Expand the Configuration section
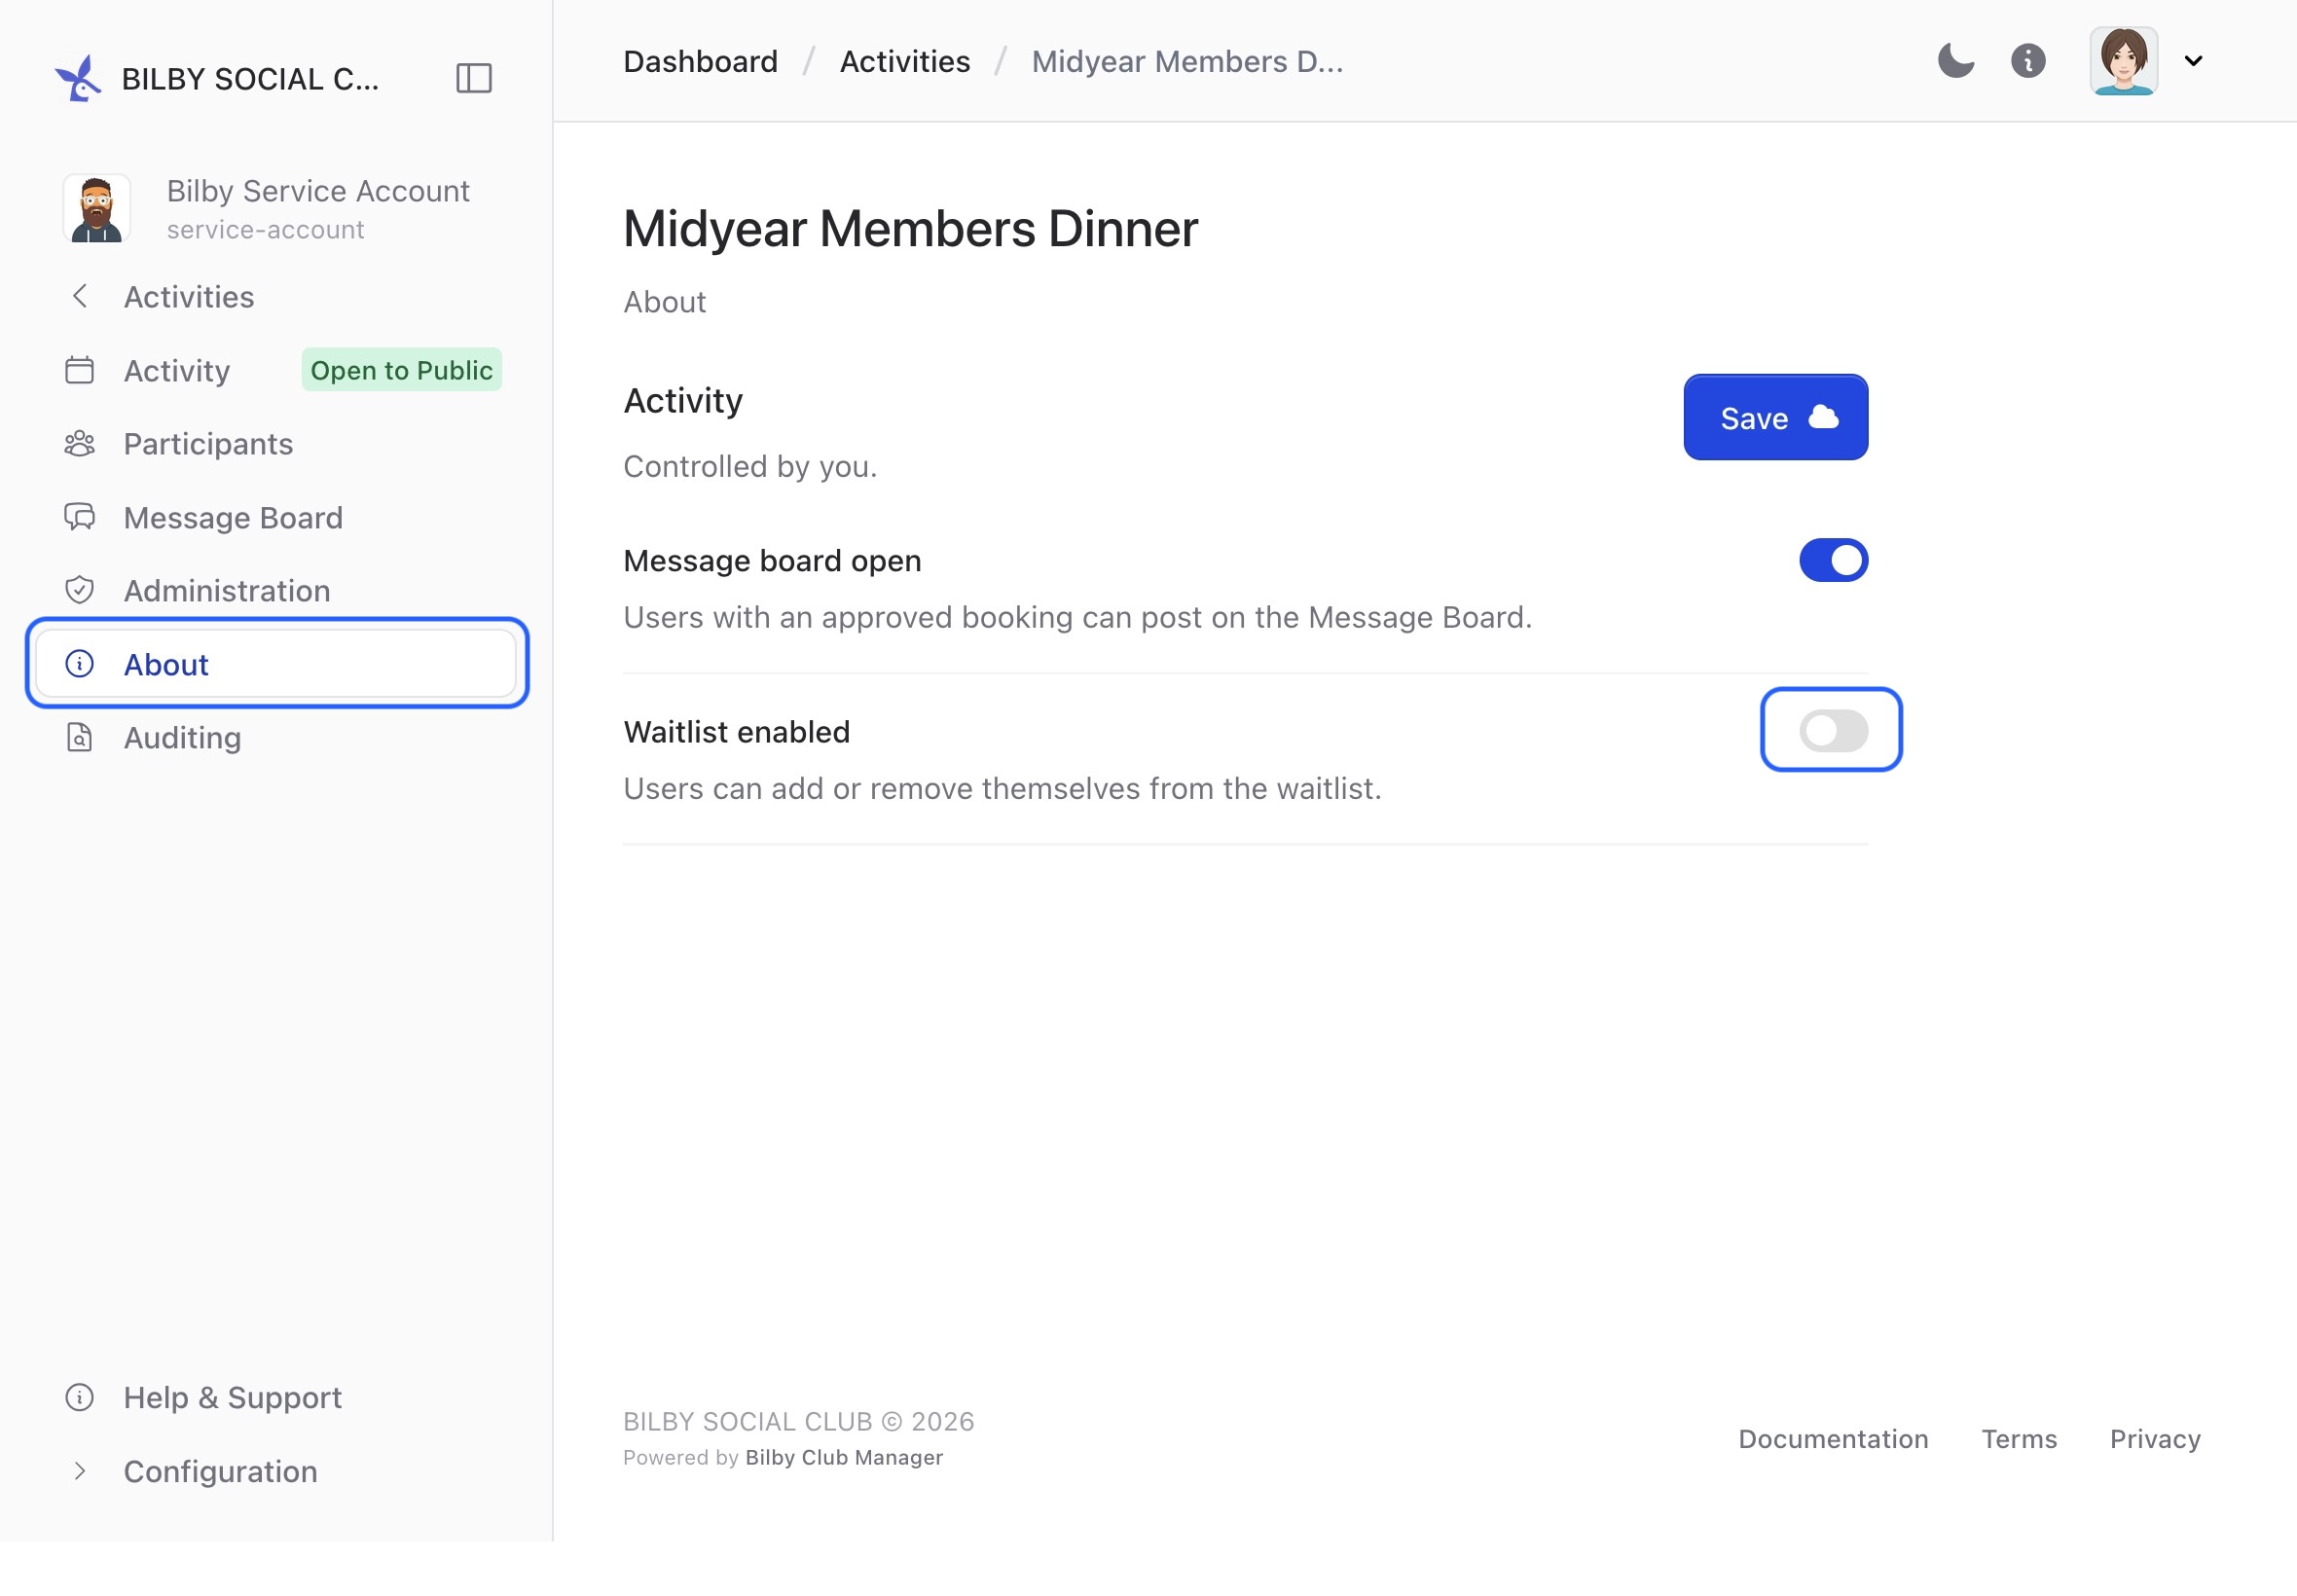Viewport: 2297px width, 1596px height. tap(275, 1471)
